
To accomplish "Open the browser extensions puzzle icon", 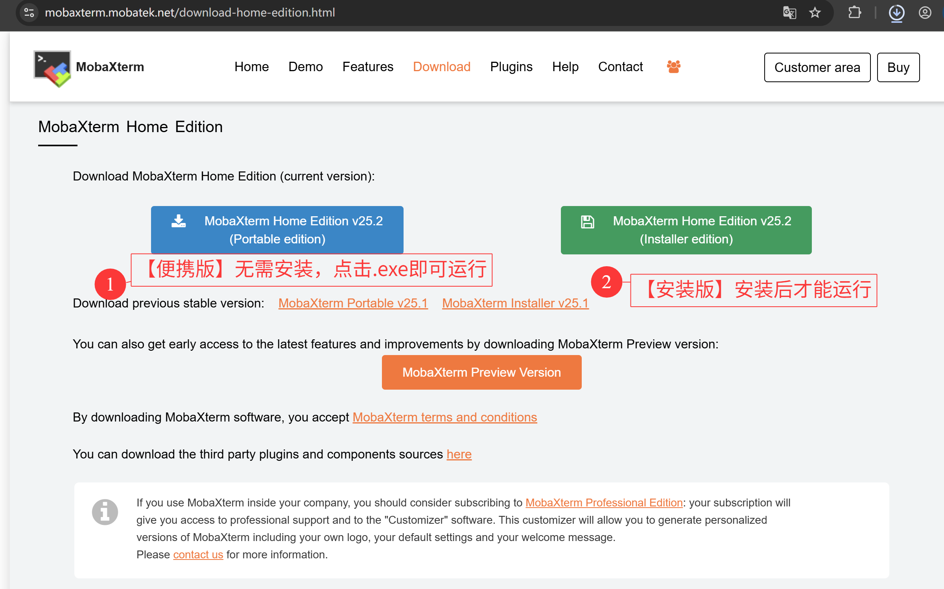I will [854, 12].
